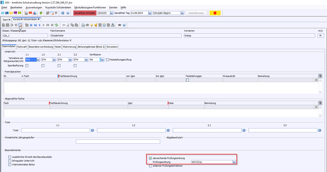The height and width of the screenshot is (172, 327).
Task: Click the scissors cut icon
Action: 67,25
